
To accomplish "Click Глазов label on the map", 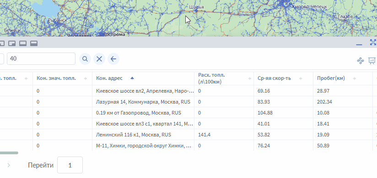I will [x=345, y=16].
